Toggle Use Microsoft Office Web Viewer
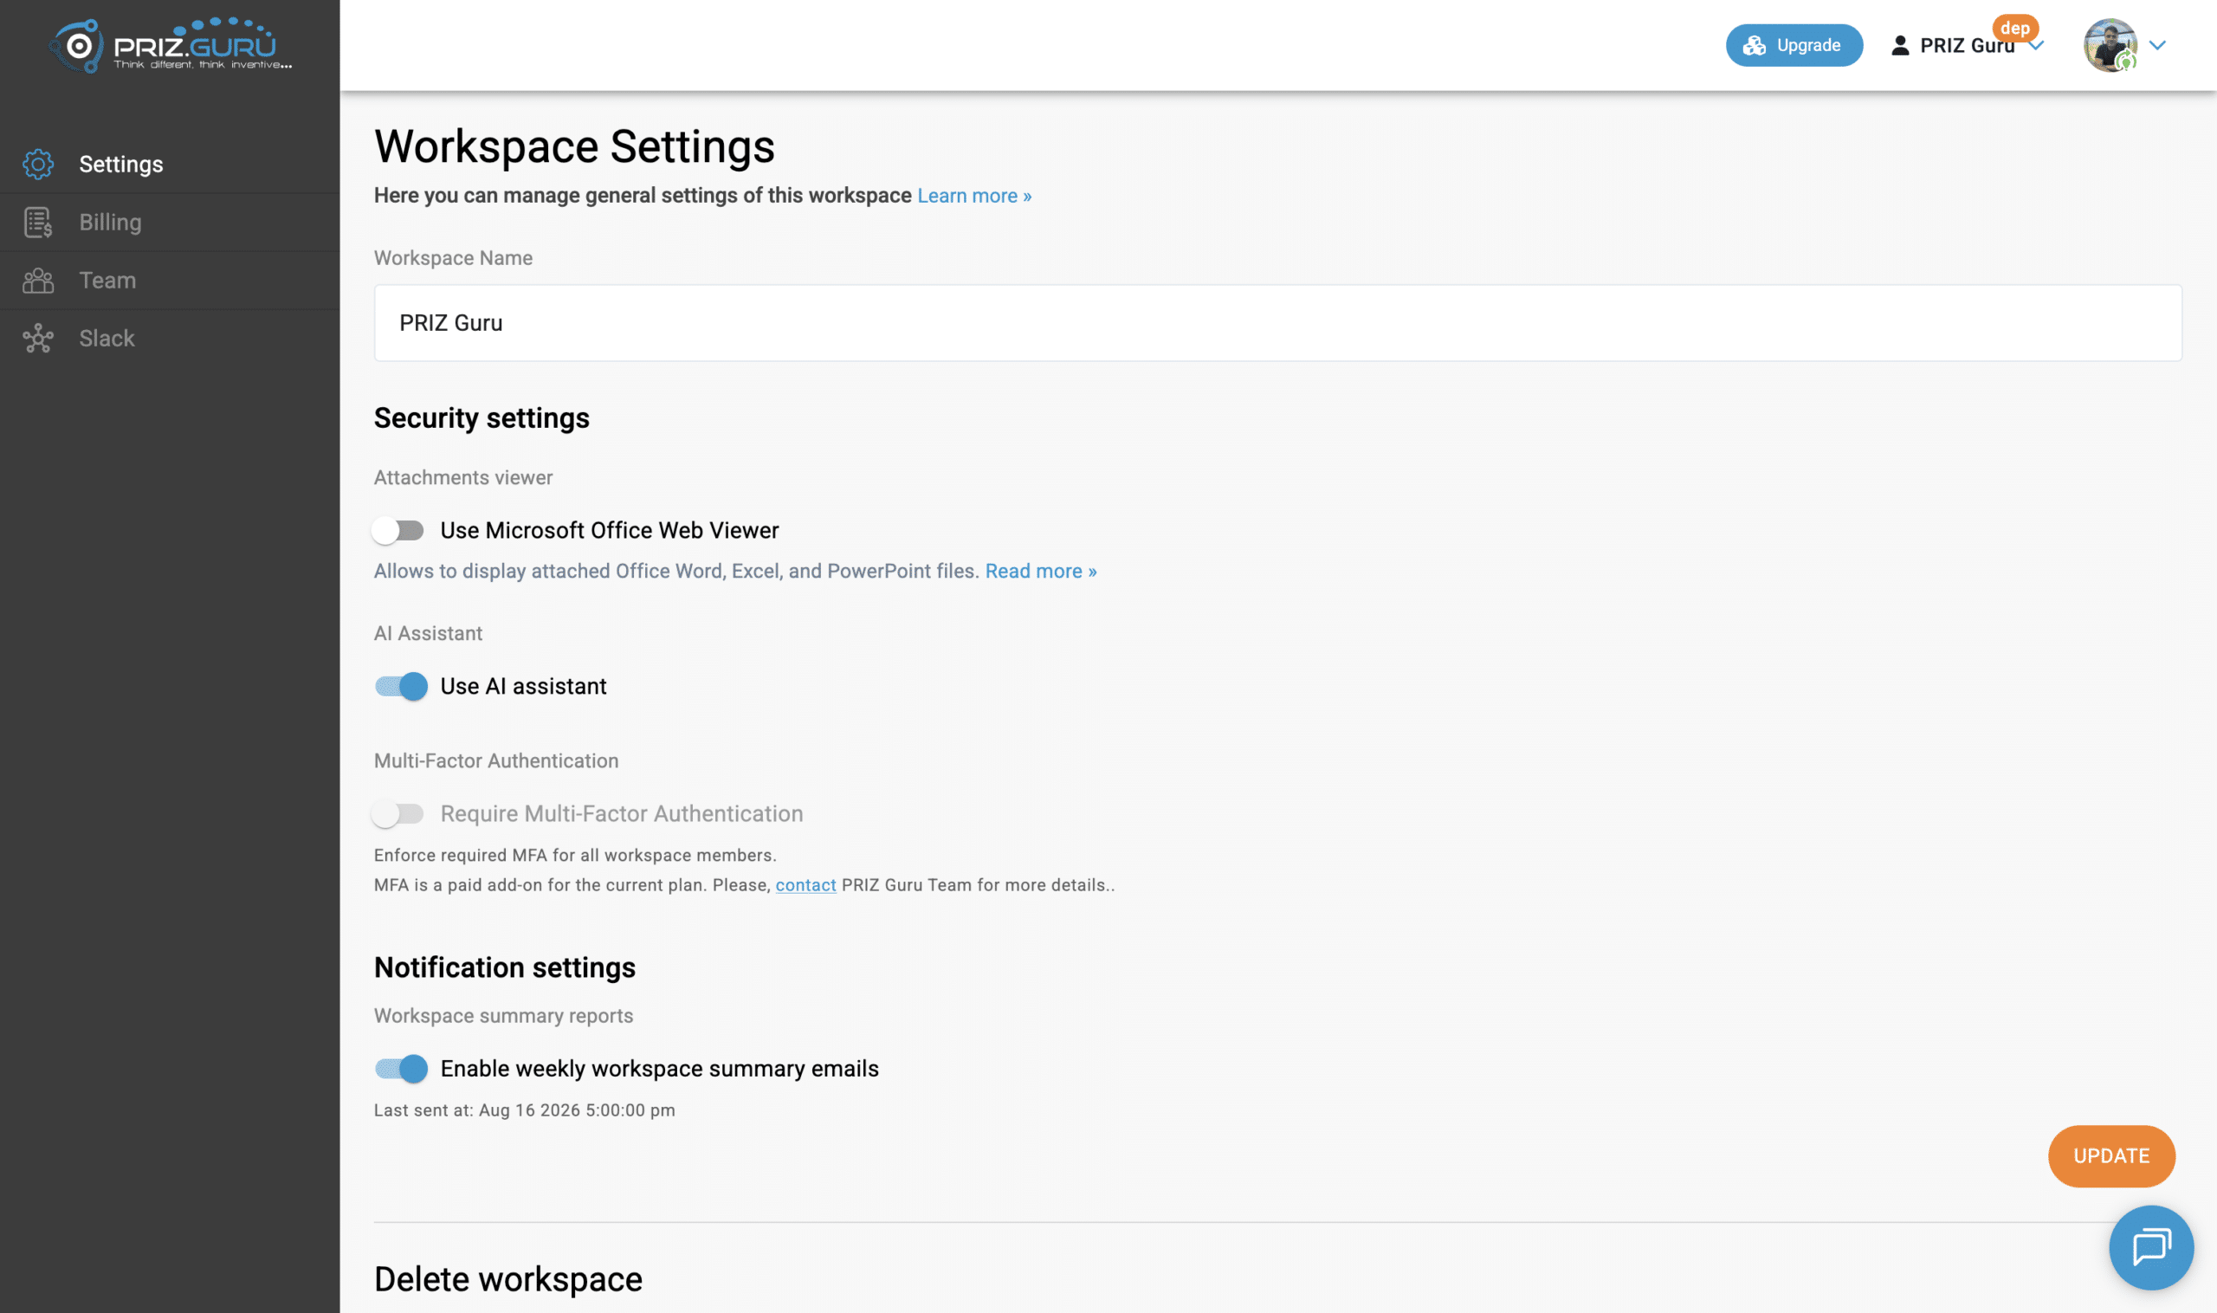The height and width of the screenshot is (1313, 2217). click(398, 530)
